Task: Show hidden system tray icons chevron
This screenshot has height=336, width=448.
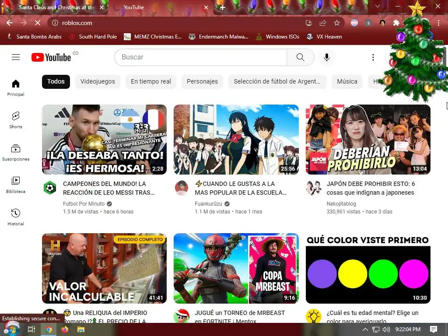Action: [x=365, y=329]
